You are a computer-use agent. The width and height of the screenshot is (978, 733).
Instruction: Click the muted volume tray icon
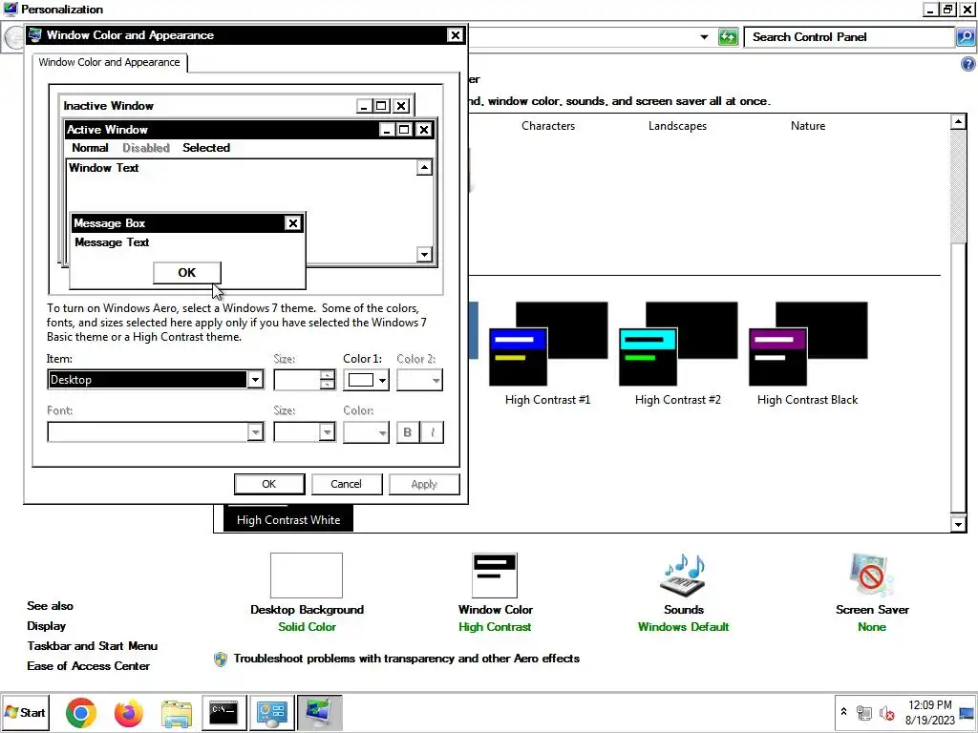click(886, 712)
